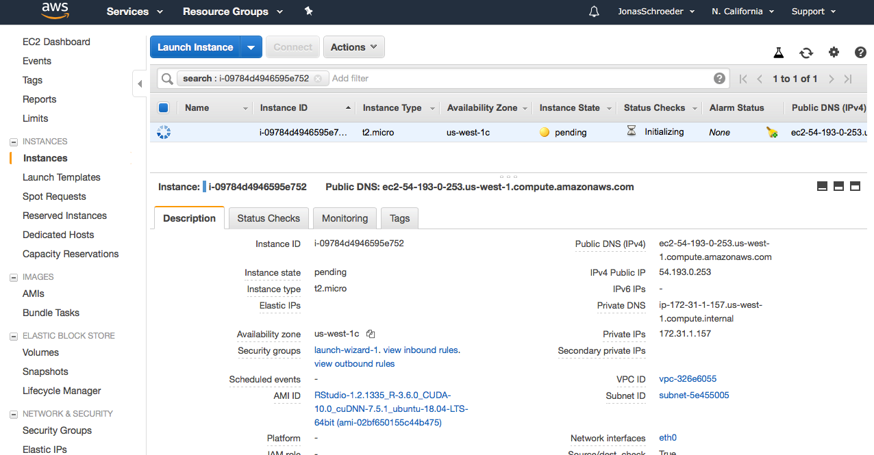
Task: Click the Initializing hourglass icon
Action: pyautogui.click(x=632, y=131)
